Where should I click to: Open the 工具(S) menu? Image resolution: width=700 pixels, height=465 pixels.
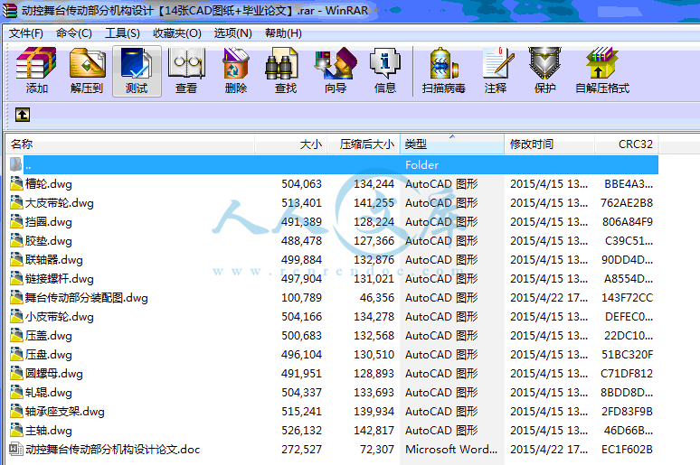coord(122,33)
